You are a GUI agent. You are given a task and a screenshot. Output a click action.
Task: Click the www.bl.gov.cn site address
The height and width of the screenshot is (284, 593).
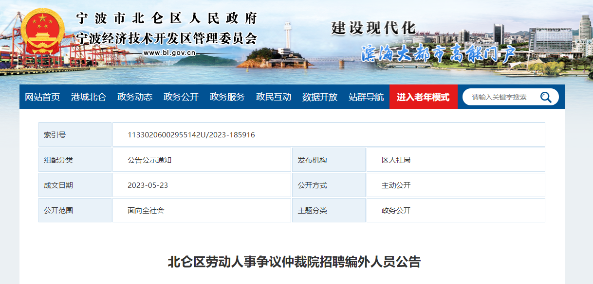[169, 53]
